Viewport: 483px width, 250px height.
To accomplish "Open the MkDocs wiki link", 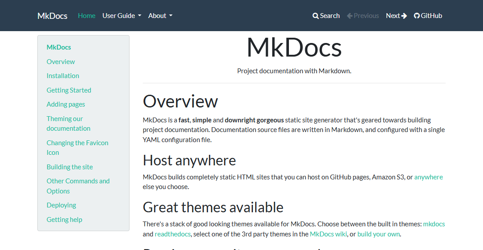I will coord(328,234).
